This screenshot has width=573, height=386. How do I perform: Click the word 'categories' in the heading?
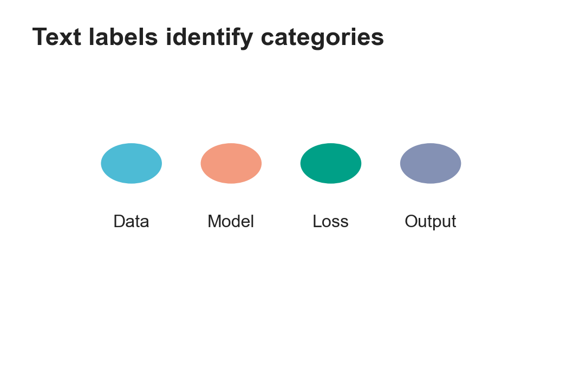322,38
